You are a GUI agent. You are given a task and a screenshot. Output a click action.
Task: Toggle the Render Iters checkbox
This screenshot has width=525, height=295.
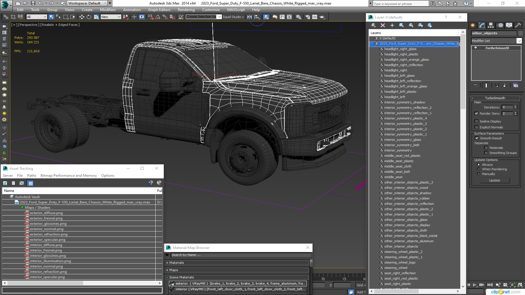pos(476,113)
